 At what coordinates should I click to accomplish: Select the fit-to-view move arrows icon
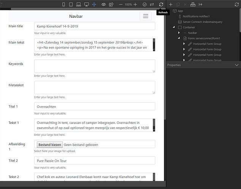[x=94, y=5]
